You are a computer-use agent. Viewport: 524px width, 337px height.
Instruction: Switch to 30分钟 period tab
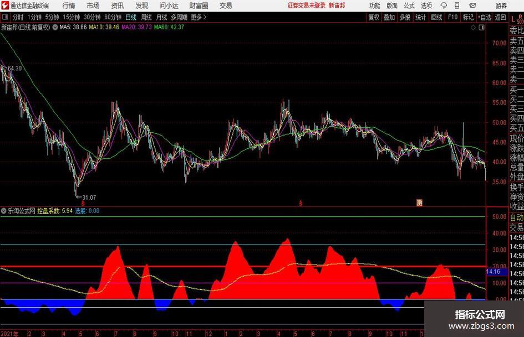coord(92,17)
